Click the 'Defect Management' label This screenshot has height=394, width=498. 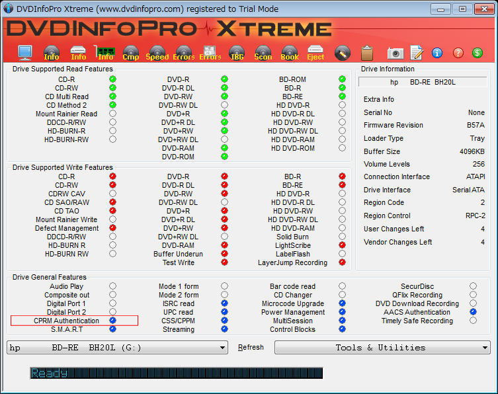[67, 228]
